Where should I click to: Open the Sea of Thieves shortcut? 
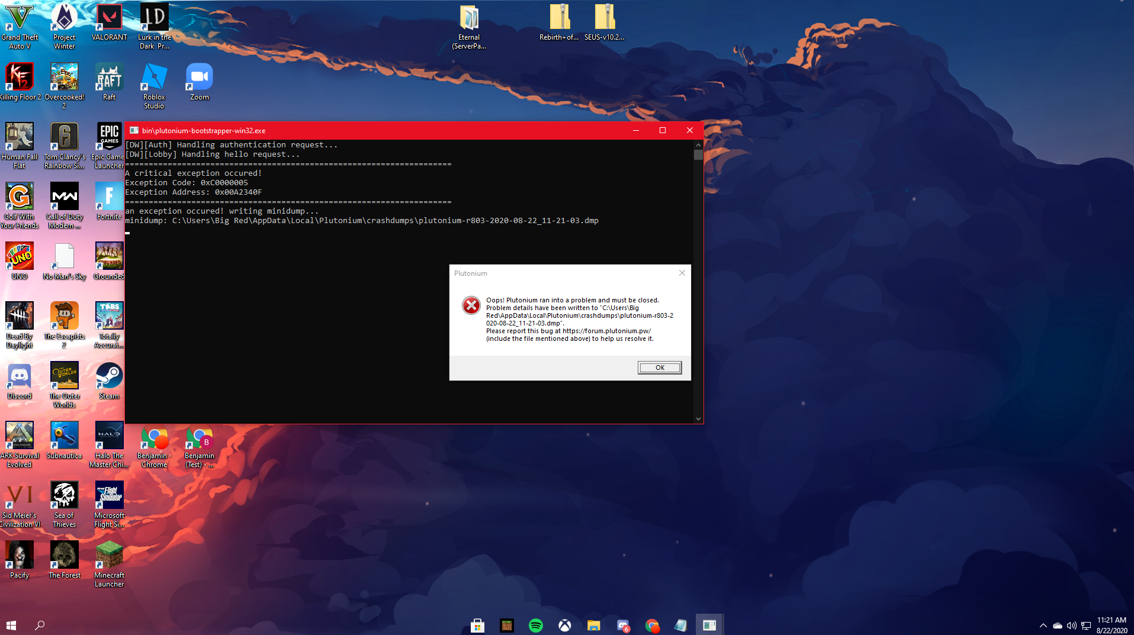65,504
